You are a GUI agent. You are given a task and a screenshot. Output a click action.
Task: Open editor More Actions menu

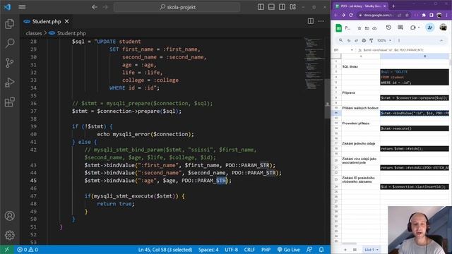(x=321, y=21)
